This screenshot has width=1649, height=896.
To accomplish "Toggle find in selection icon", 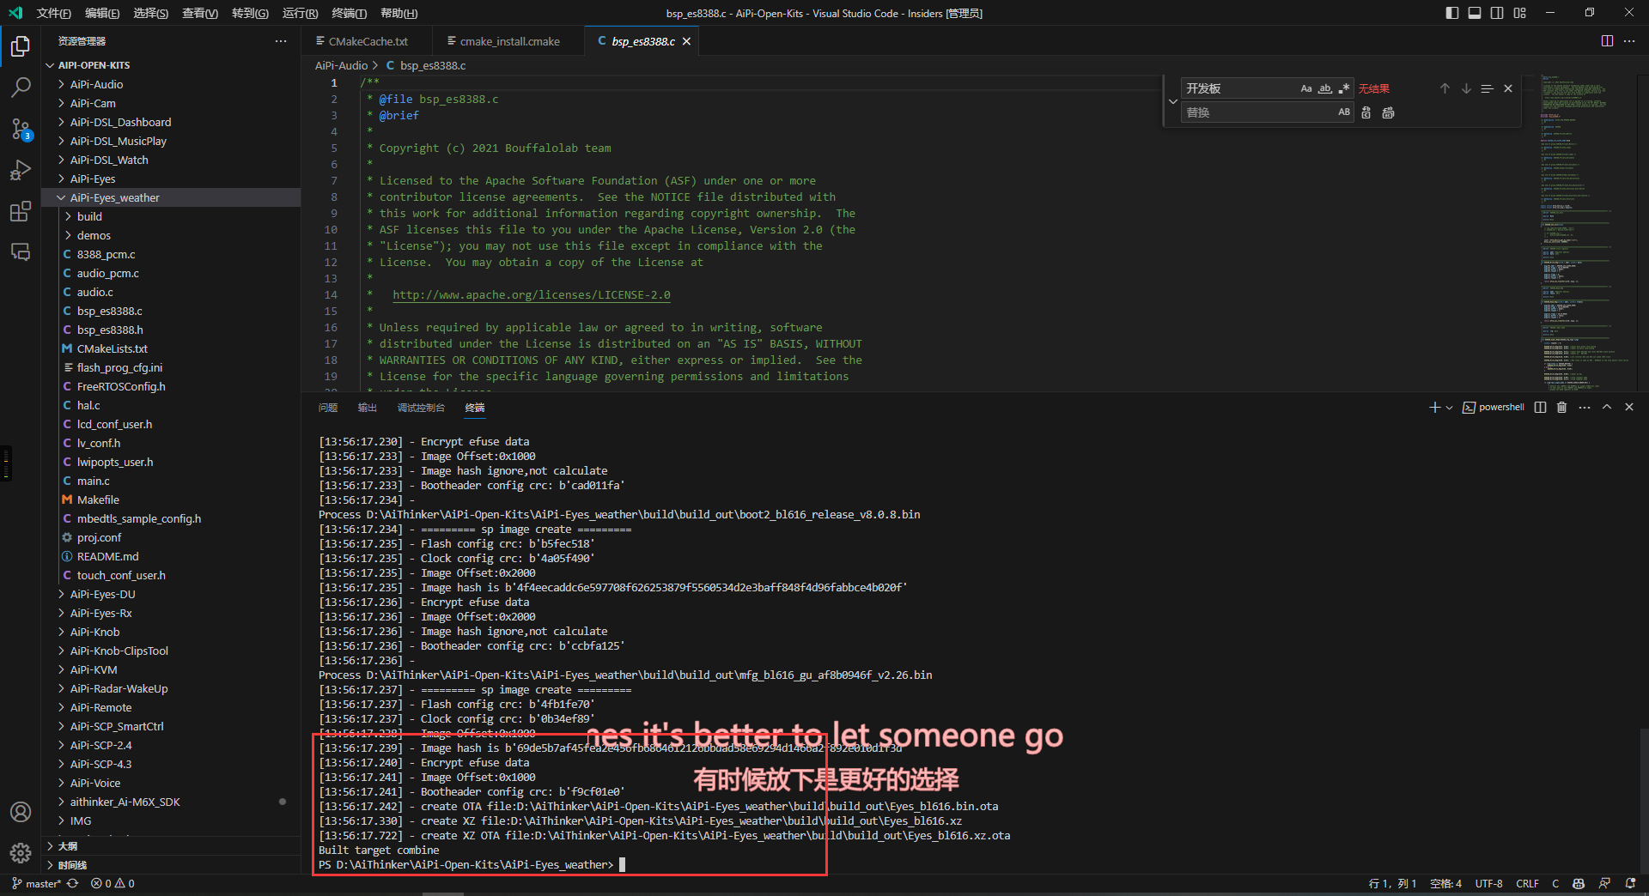I will pos(1487,88).
